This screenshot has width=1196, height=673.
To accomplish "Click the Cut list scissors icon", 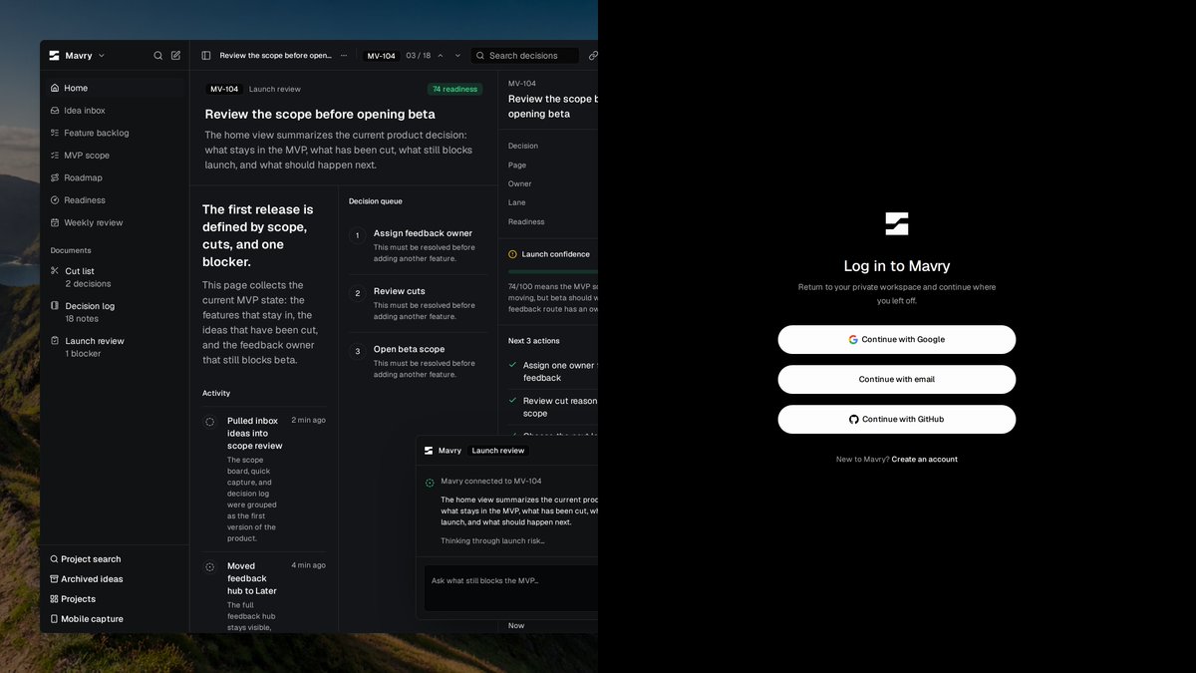I will 55,270.
